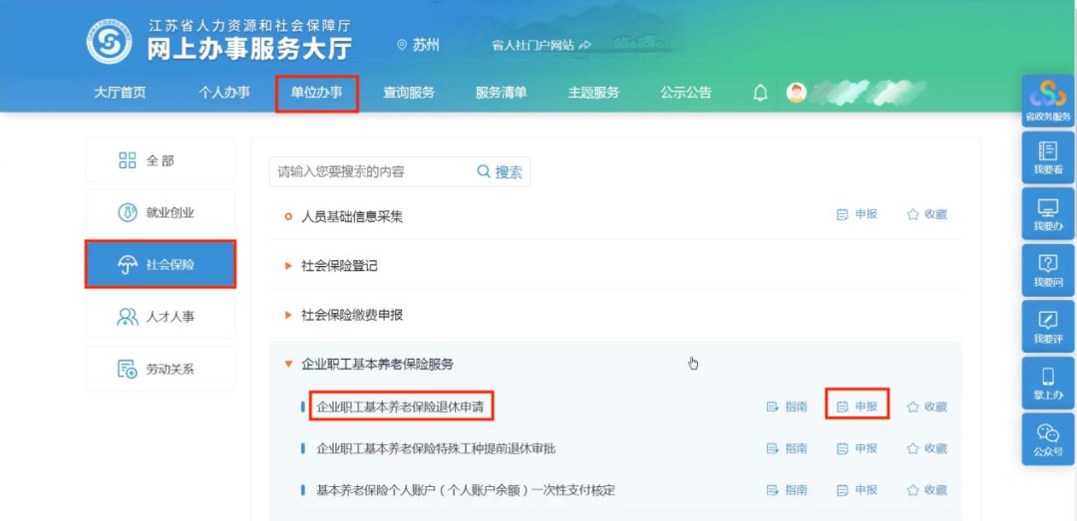1077x521 pixels.
Task: Open 我要问 side panel icon
Action: click(x=1048, y=270)
